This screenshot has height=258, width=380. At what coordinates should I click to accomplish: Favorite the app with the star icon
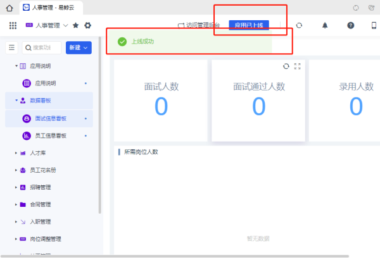pyautogui.click(x=75, y=25)
